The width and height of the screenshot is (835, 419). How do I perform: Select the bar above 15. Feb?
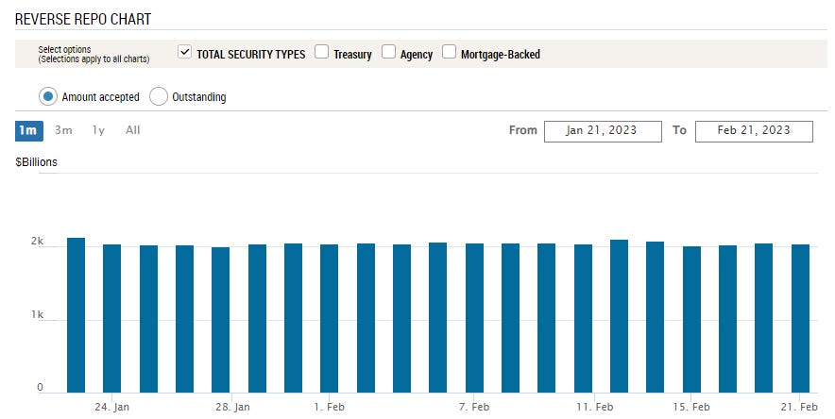pyautogui.click(x=691, y=320)
